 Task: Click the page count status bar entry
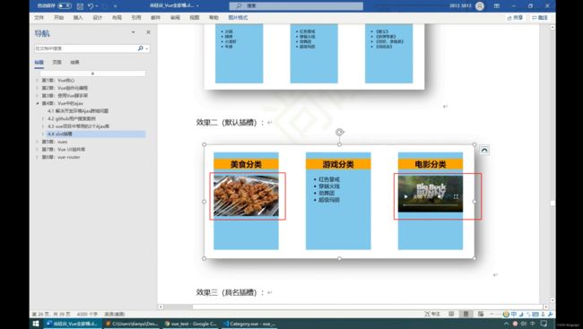pos(52,314)
